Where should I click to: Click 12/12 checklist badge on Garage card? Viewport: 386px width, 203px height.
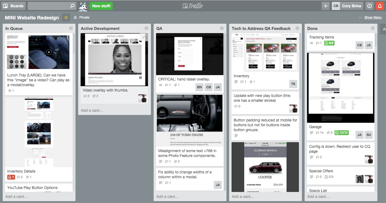point(342,133)
